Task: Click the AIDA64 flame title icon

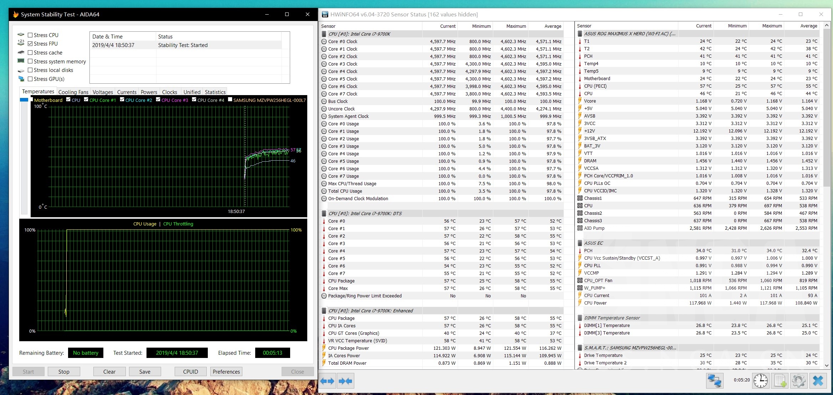Action: click(15, 14)
